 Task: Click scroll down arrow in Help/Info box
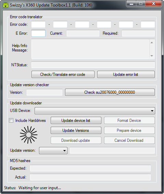(x=152, y=56)
